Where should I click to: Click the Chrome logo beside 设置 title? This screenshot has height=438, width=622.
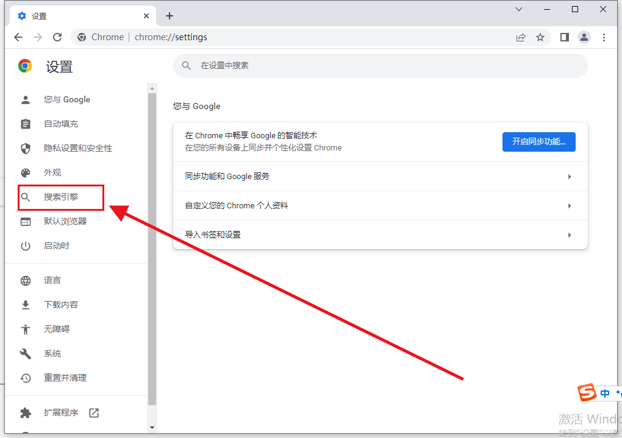click(x=25, y=66)
